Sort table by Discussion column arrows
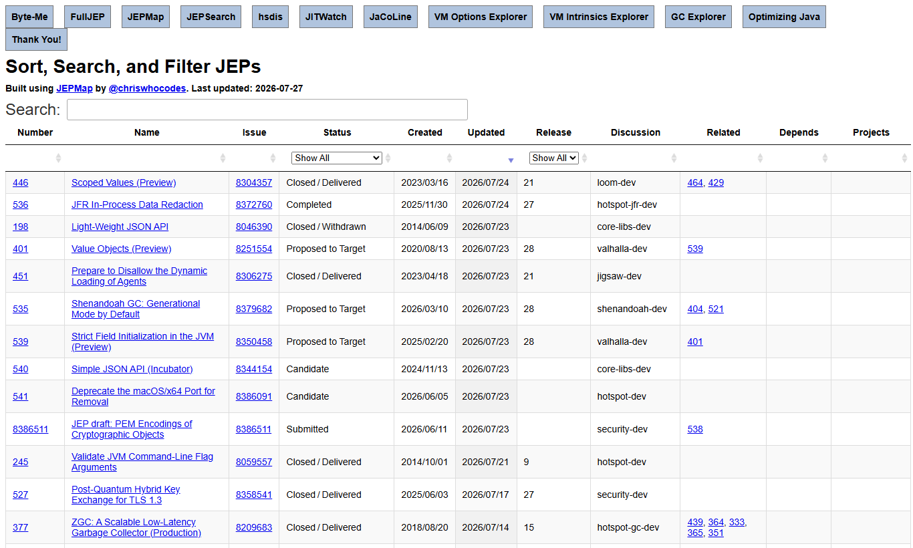 tap(674, 158)
